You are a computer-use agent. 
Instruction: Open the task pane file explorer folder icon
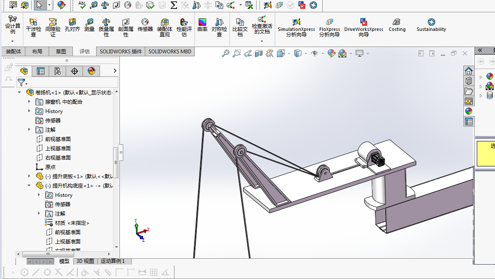pyautogui.click(x=469, y=91)
